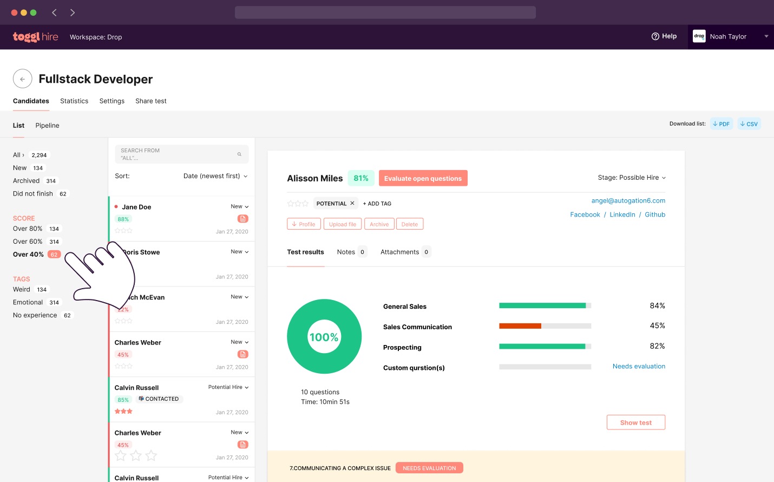The height and width of the screenshot is (482, 774).
Task: Download candidate list as PDF
Action: click(721, 123)
